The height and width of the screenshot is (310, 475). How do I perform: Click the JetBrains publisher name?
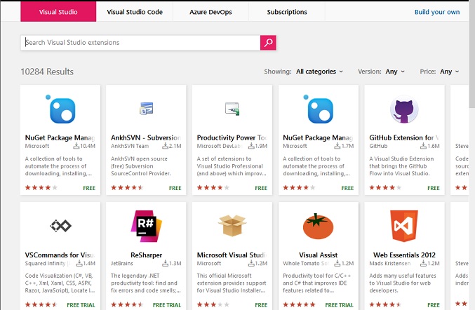coord(122,264)
